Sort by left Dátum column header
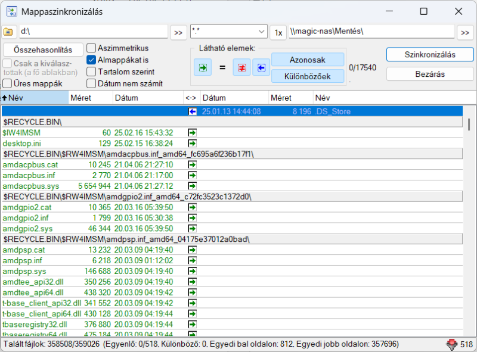This screenshot has height=352, width=477. [148, 98]
